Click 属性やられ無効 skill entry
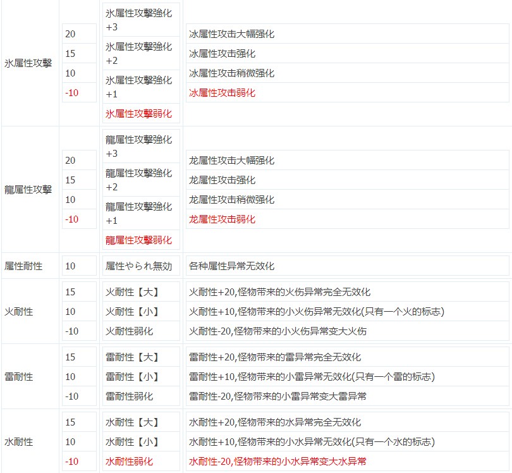This screenshot has width=512, height=473. click(141, 266)
